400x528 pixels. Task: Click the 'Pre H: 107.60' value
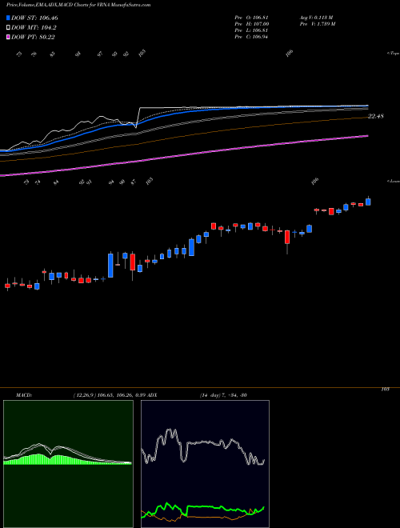tap(251, 24)
